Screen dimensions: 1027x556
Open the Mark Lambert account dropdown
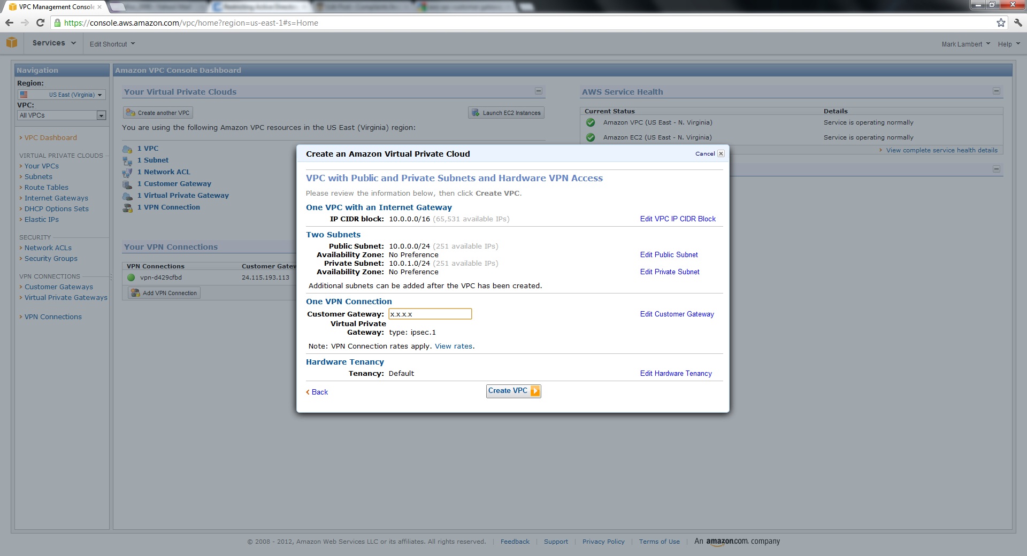[965, 44]
